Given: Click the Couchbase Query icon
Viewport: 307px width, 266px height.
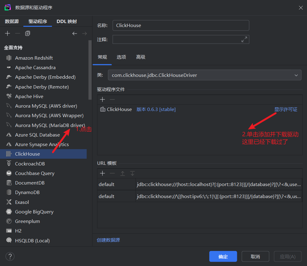Looking at the screenshot, I should tap(9, 173).
